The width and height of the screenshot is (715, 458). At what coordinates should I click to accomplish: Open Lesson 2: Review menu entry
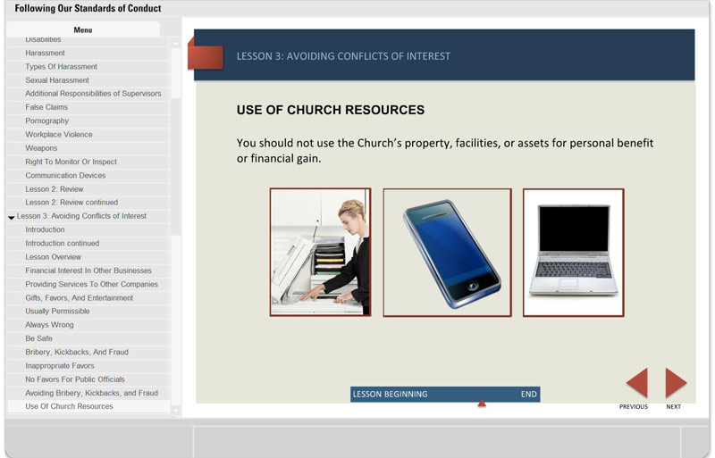click(55, 189)
